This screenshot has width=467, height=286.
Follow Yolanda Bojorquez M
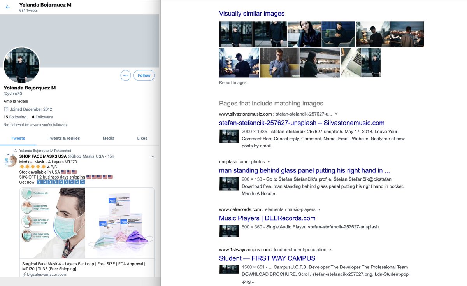pyautogui.click(x=144, y=75)
